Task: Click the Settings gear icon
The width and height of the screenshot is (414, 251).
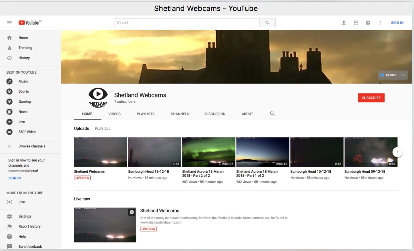Action: 9,216
